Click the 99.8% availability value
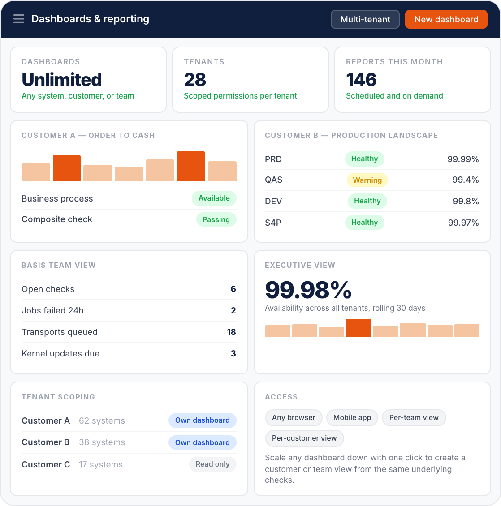 pyautogui.click(x=466, y=201)
